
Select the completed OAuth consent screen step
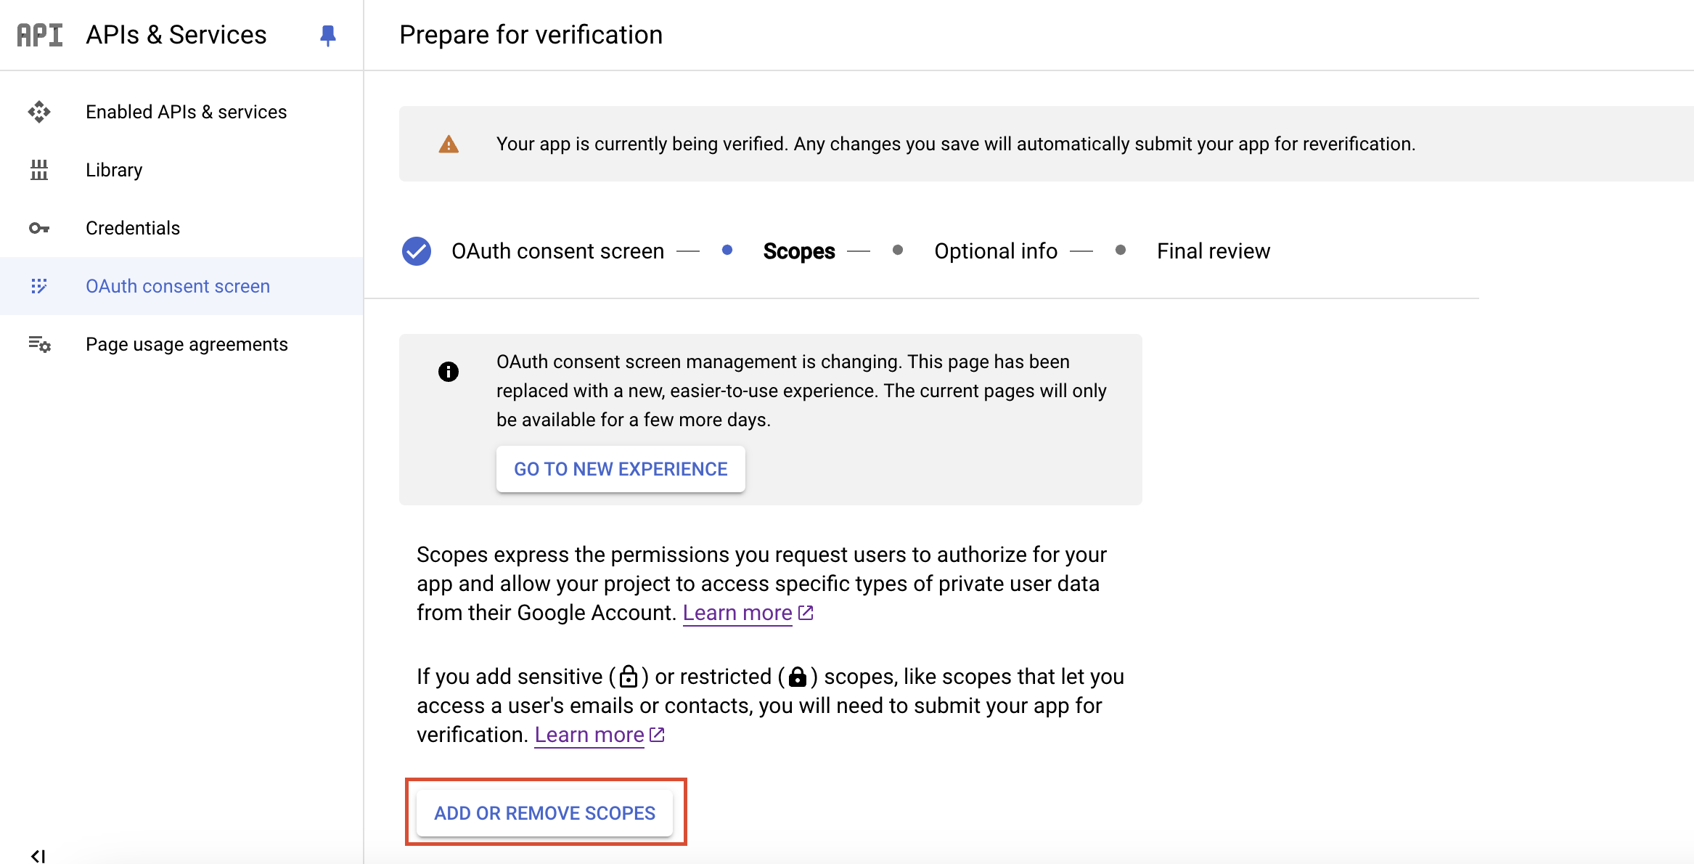click(x=557, y=251)
